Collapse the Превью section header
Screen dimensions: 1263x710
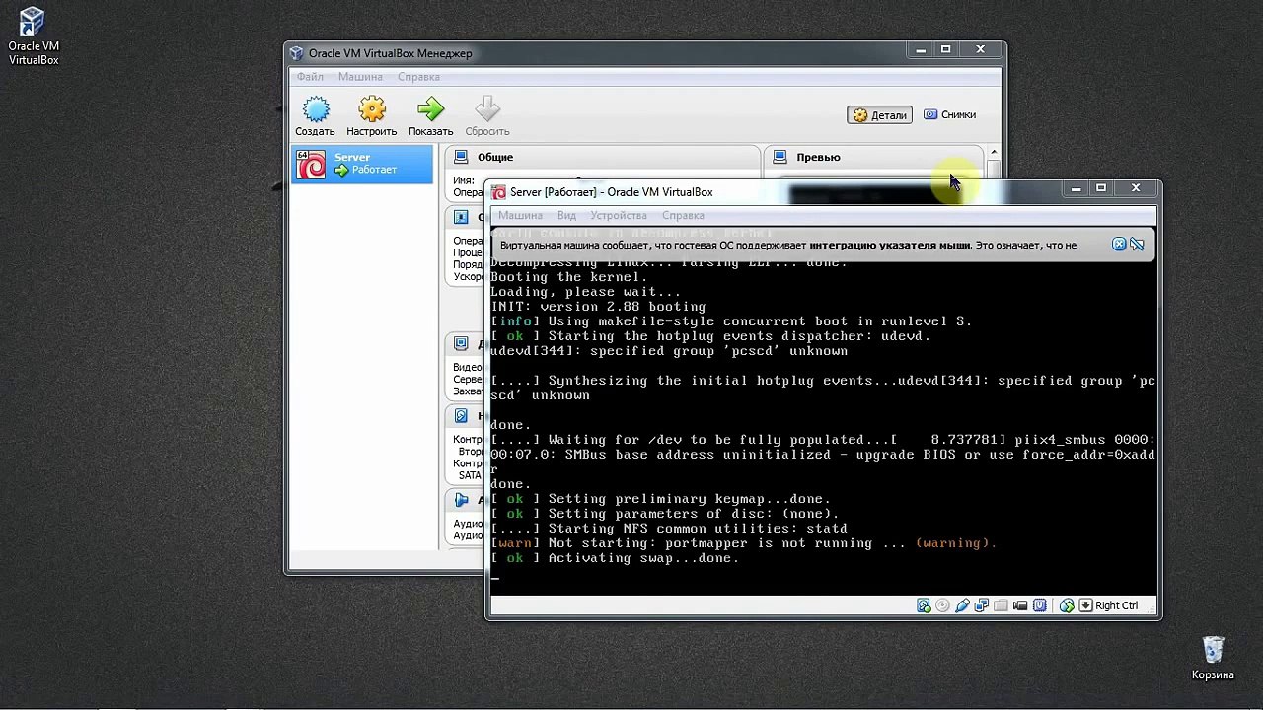tap(874, 157)
